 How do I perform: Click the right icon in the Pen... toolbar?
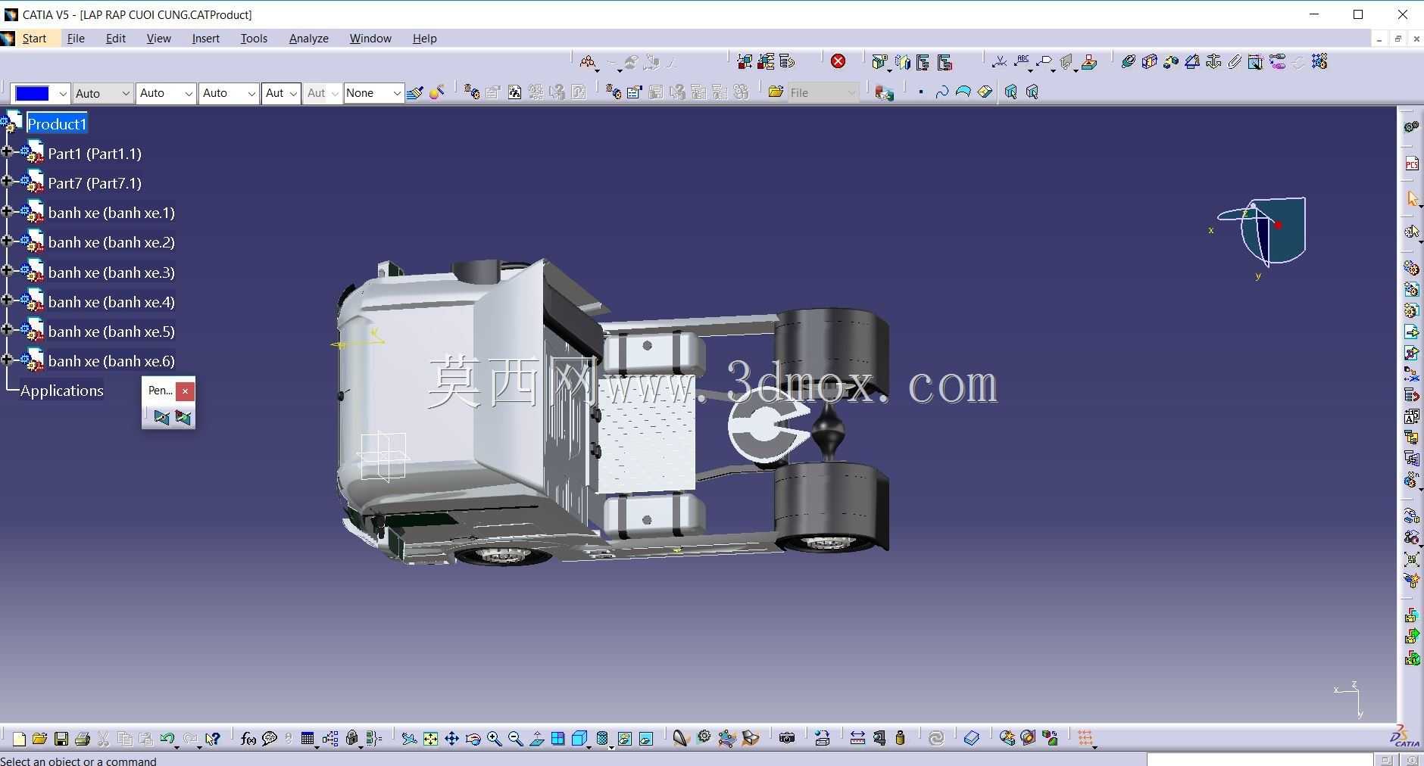[x=183, y=417]
